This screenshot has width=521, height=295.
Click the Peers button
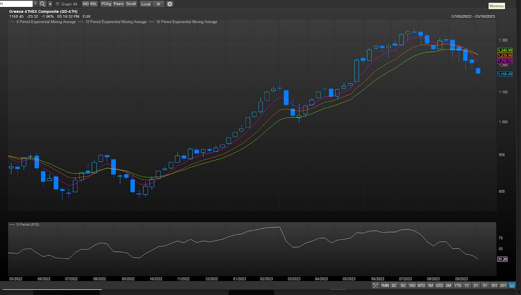click(x=118, y=4)
